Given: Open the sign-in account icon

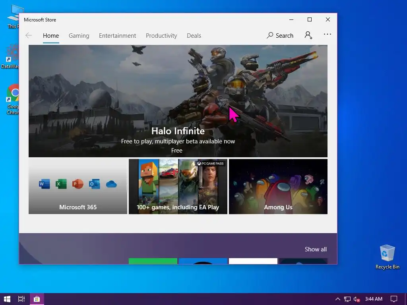Looking at the screenshot, I should point(308,35).
